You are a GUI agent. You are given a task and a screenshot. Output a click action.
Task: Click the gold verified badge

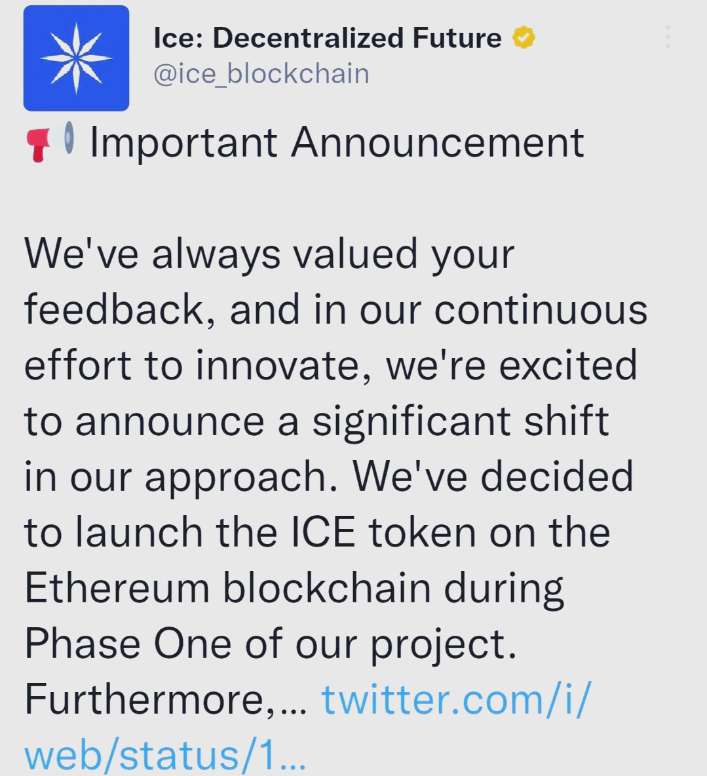click(524, 38)
